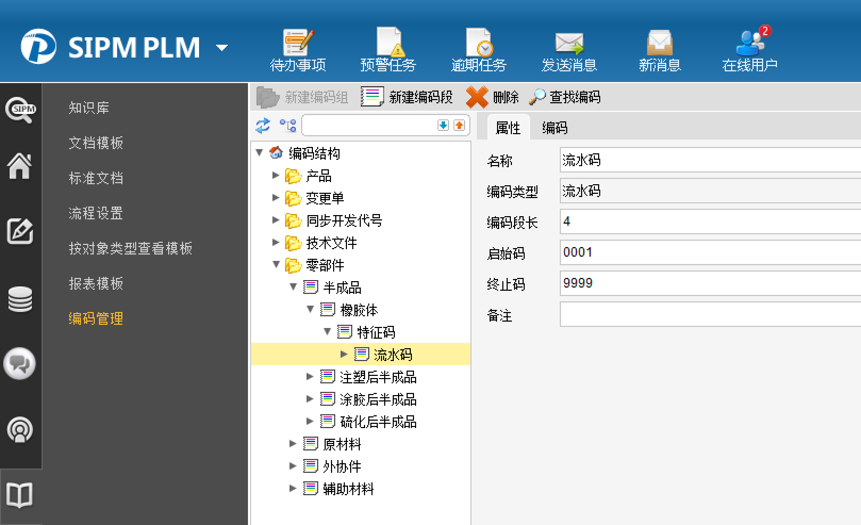Open the SIPM PLM dropdown arrow
The width and height of the screenshot is (861, 525).
coord(222,48)
